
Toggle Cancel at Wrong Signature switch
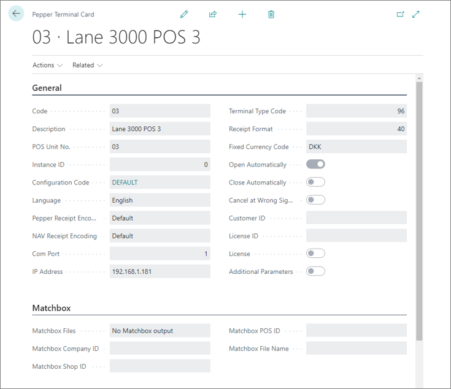coord(315,200)
